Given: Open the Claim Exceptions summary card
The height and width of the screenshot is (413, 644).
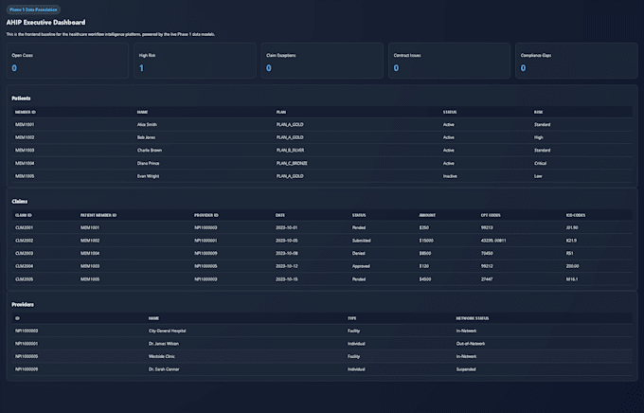Looking at the screenshot, I should (x=322, y=61).
